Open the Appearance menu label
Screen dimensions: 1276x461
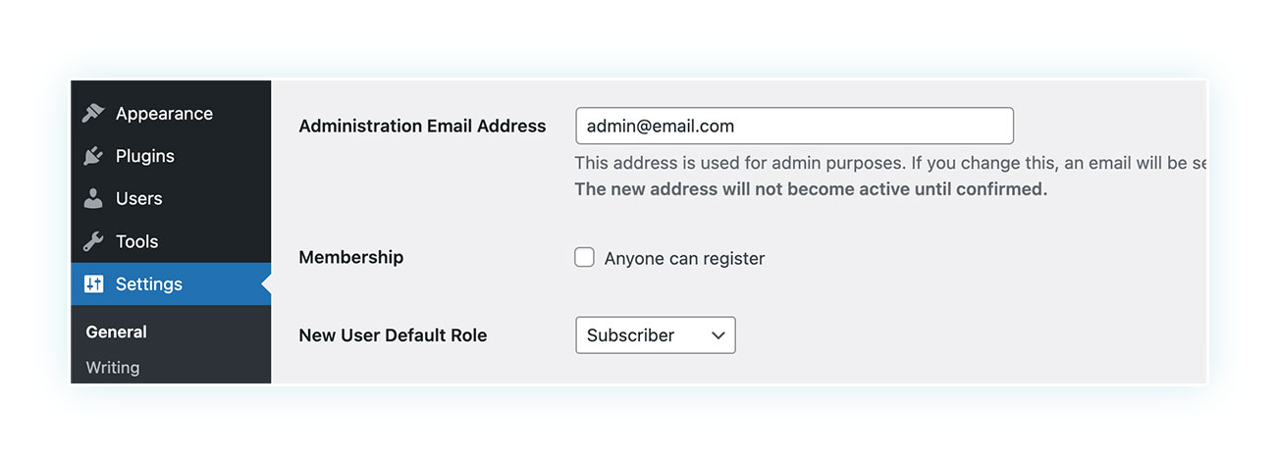(x=164, y=114)
